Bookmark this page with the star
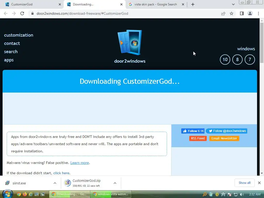 [x=232, y=13]
